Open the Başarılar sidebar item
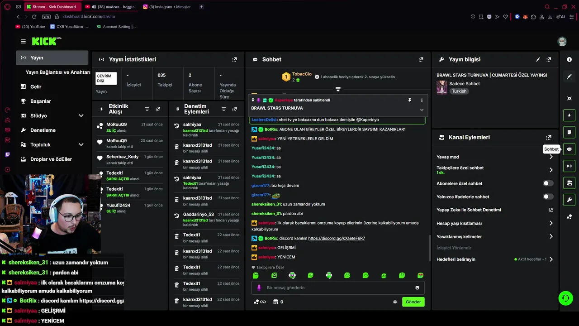The height and width of the screenshot is (326, 579). tap(41, 101)
